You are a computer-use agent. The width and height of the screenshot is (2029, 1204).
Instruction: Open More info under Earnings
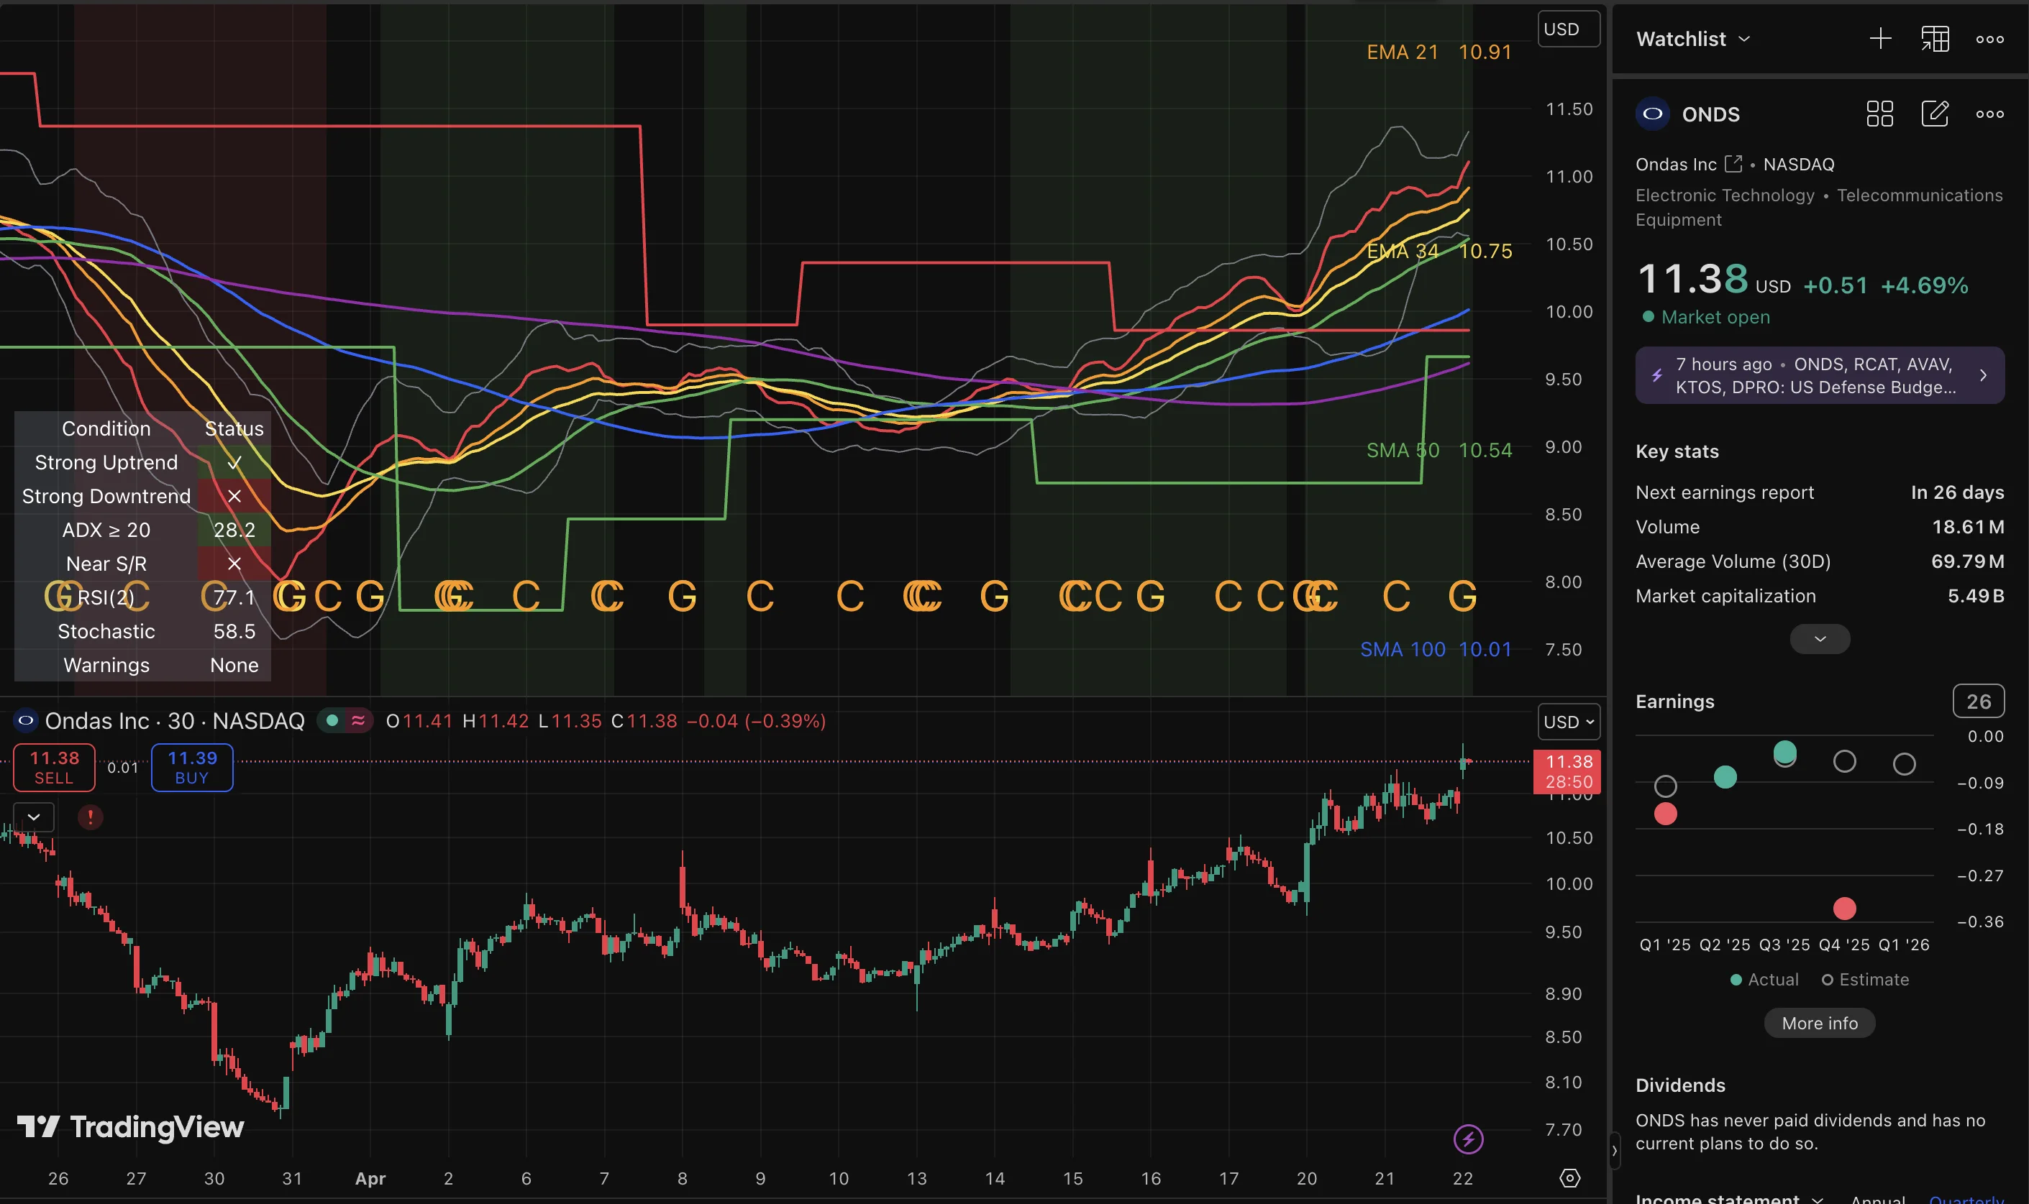tap(1820, 1023)
